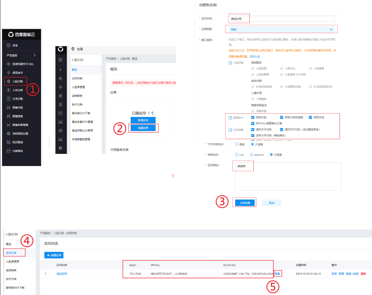
Task: Open 内容审核 in the expanded sidebar
Action: pyautogui.click(x=15, y=151)
